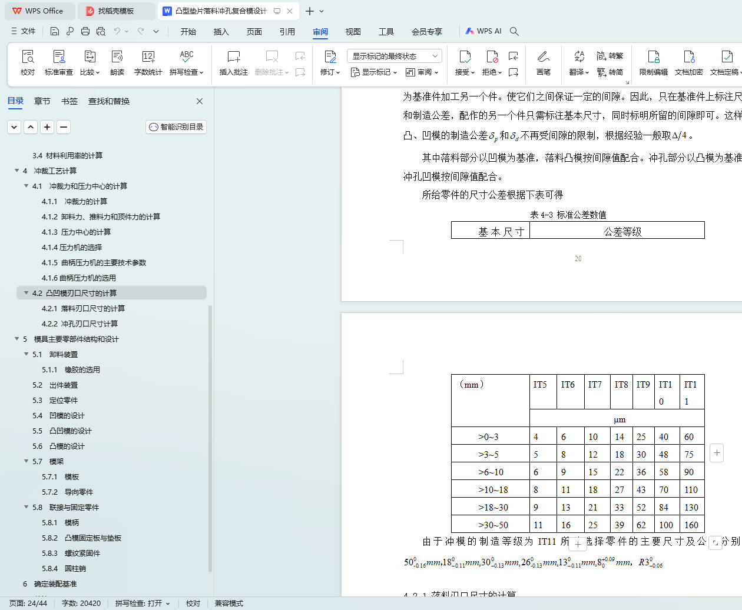
Task: Click the 比较 compare documents icon
Action: point(90,63)
